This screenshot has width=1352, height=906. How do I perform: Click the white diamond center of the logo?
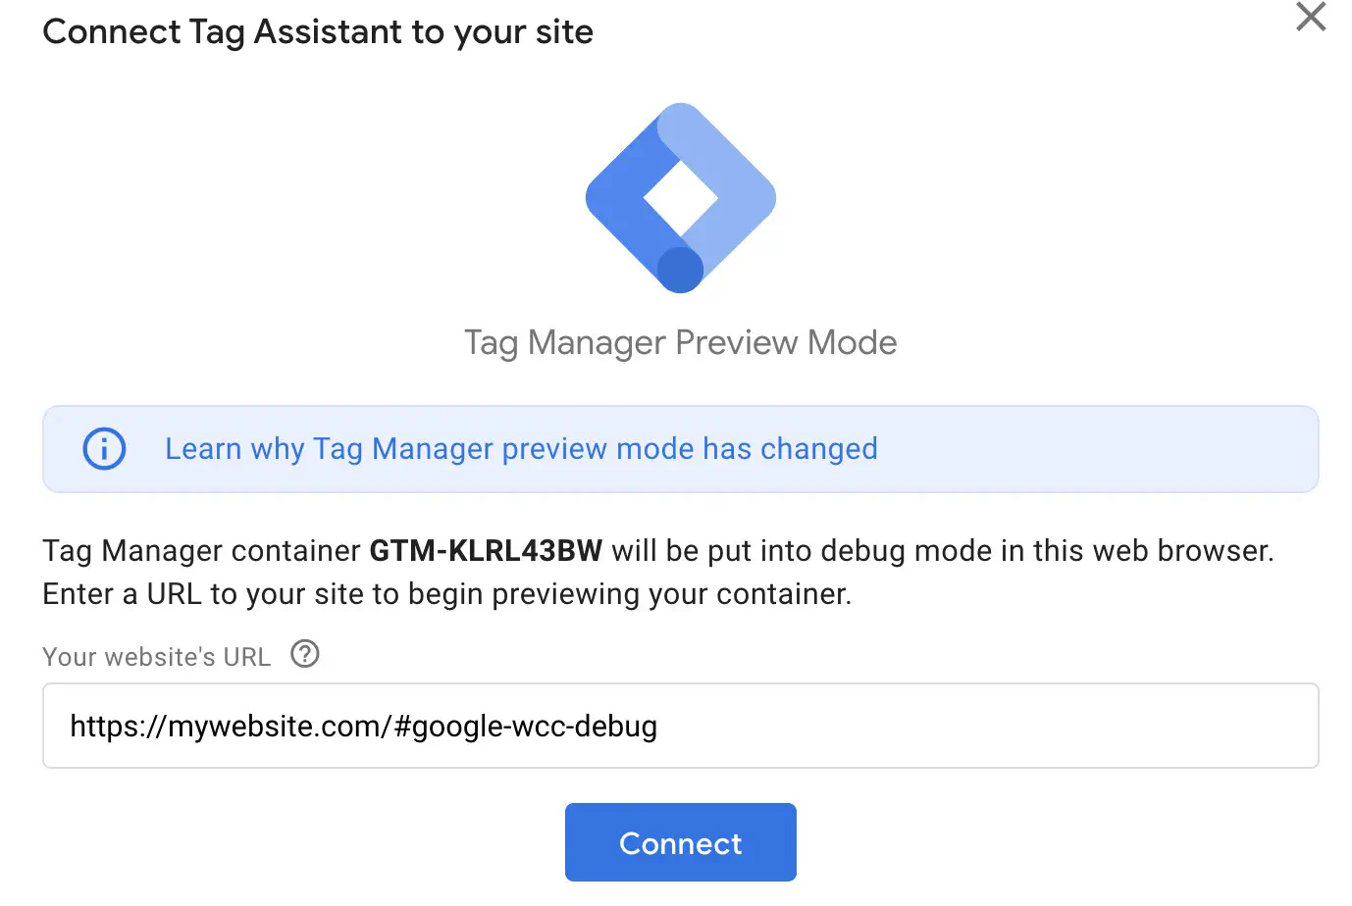tap(681, 197)
